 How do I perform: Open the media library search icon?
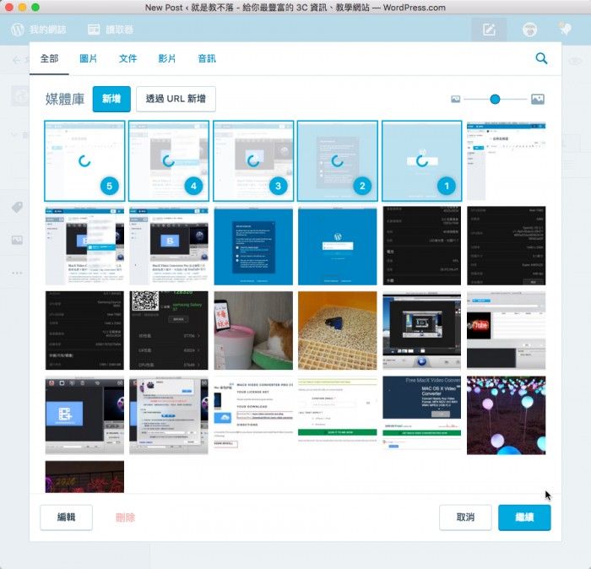[541, 58]
